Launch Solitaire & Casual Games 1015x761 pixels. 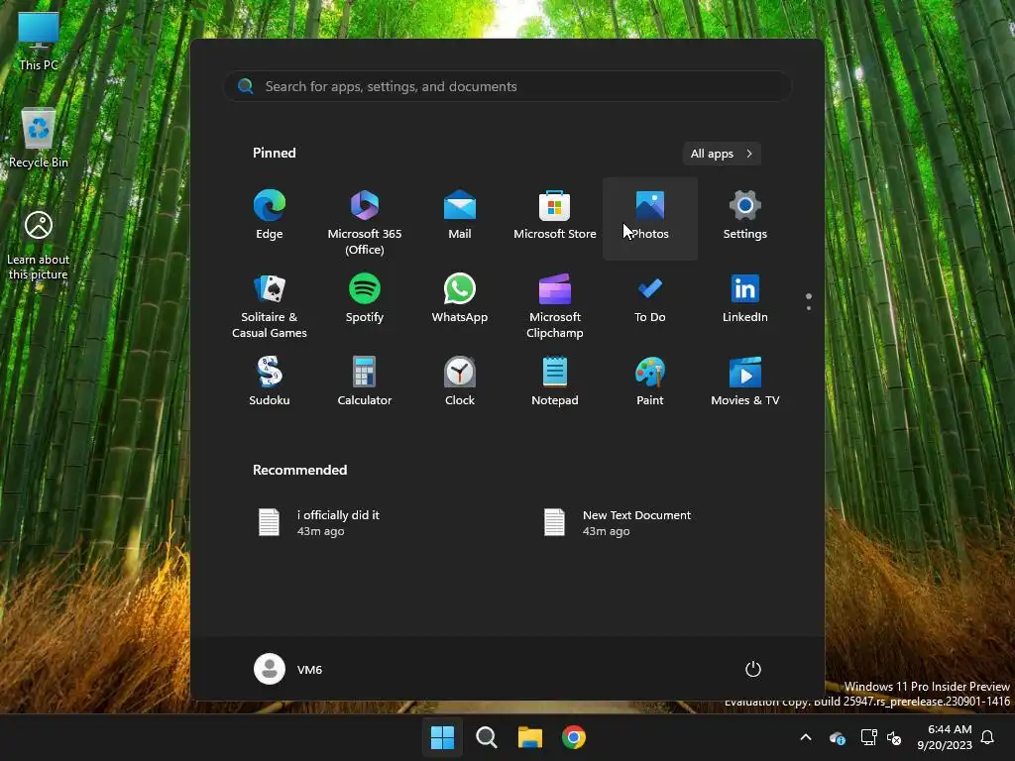[x=270, y=304]
